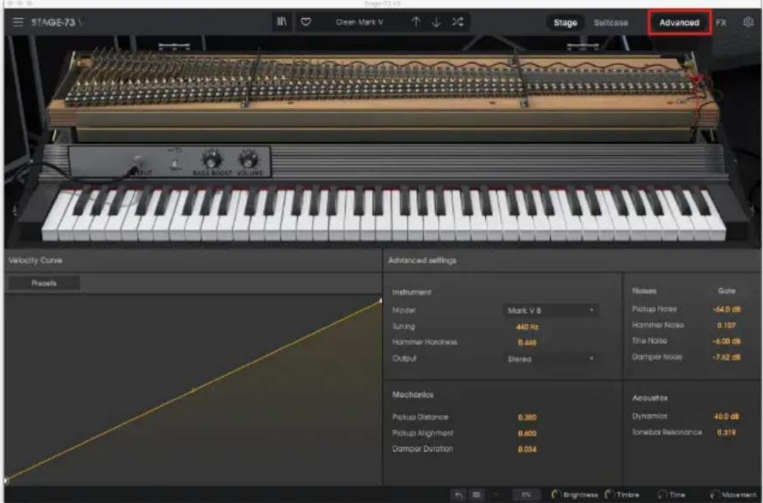This screenshot has height=503, width=763.
Task: Switch to the Suitcase tab
Action: (611, 23)
